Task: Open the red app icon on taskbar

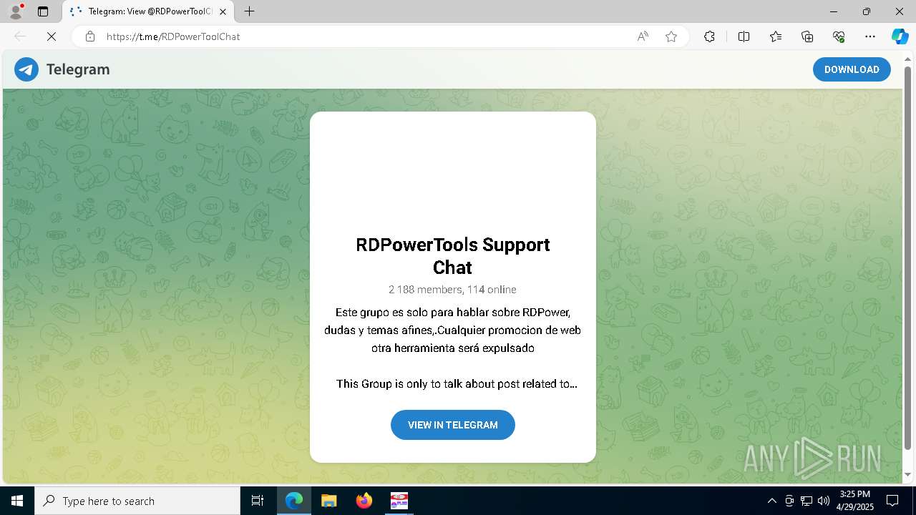Action: [399, 501]
